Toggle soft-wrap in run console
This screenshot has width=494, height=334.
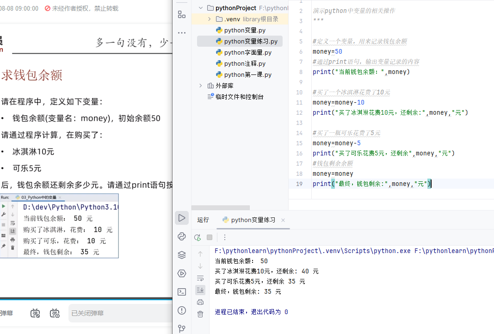[x=200, y=278]
